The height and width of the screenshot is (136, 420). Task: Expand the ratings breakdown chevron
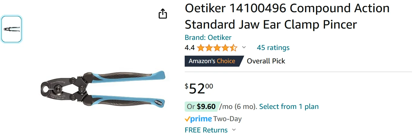coord(244,47)
